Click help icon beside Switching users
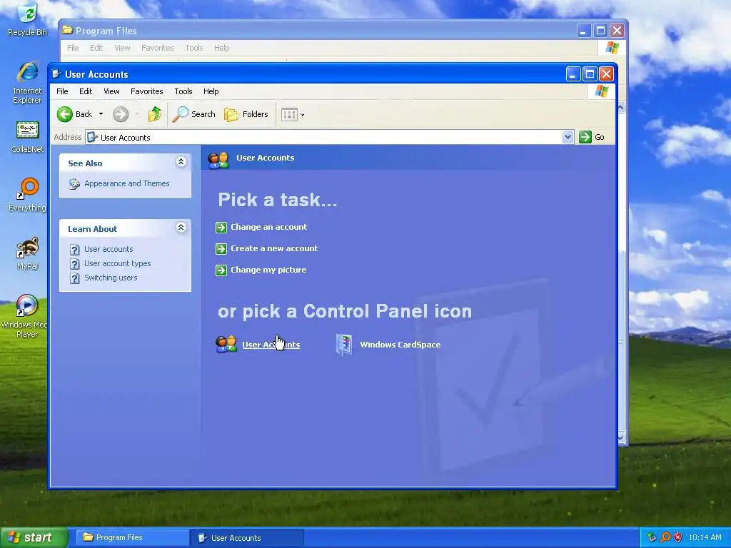Viewport: 731px width, 548px height. [74, 278]
